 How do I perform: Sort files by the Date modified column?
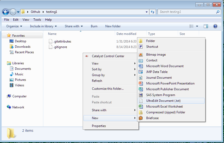(x=126, y=34)
